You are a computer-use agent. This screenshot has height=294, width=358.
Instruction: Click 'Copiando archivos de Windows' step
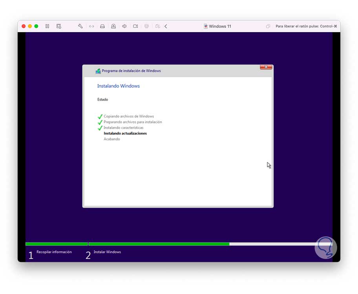[129, 116]
